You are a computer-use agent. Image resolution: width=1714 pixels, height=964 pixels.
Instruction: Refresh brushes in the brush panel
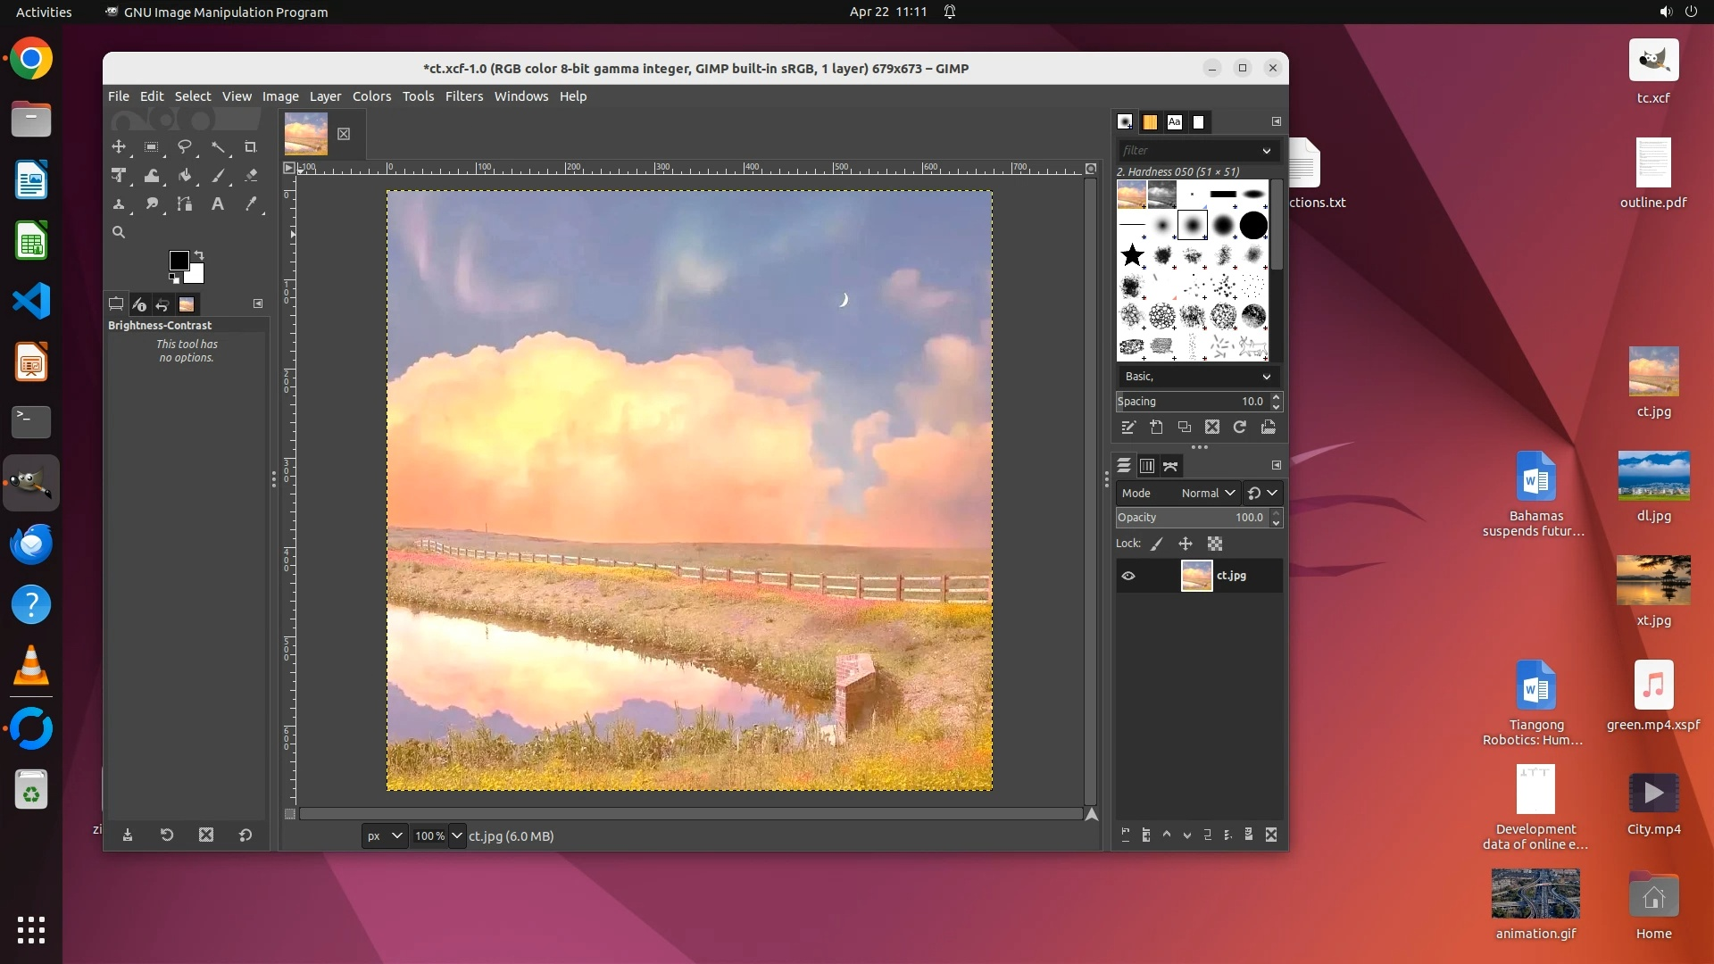1240,428
